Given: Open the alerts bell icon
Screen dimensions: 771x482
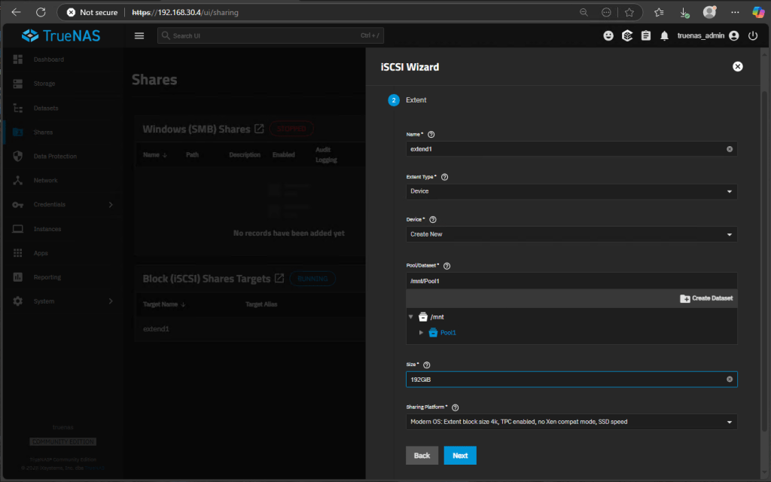Looking at the screenshot, I should pos(664,35).
